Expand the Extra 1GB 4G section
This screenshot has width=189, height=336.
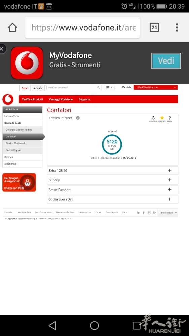(x=112, y=171)
